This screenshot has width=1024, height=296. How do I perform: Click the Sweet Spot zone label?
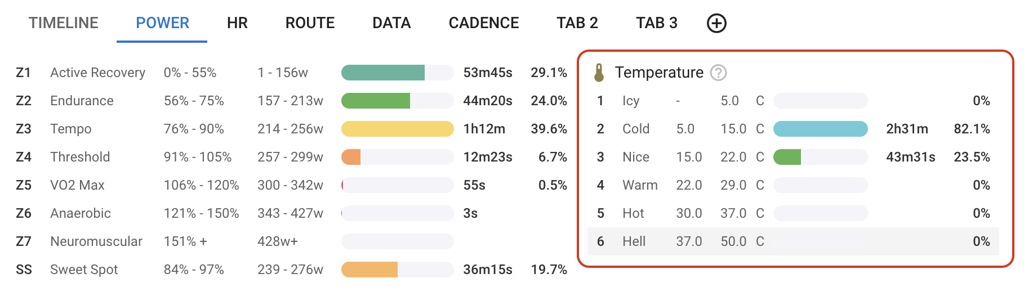[84, 270]
